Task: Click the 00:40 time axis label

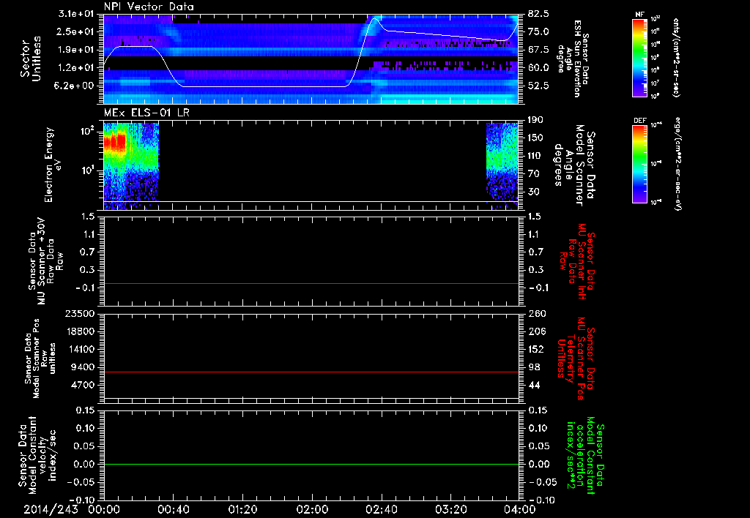Action: [173, 509]
